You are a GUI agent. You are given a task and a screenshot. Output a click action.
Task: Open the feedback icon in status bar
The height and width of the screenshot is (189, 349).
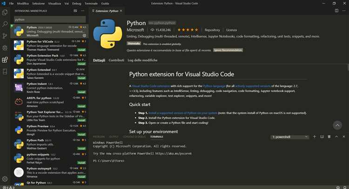pyautogui.click(x=338, y=188)
